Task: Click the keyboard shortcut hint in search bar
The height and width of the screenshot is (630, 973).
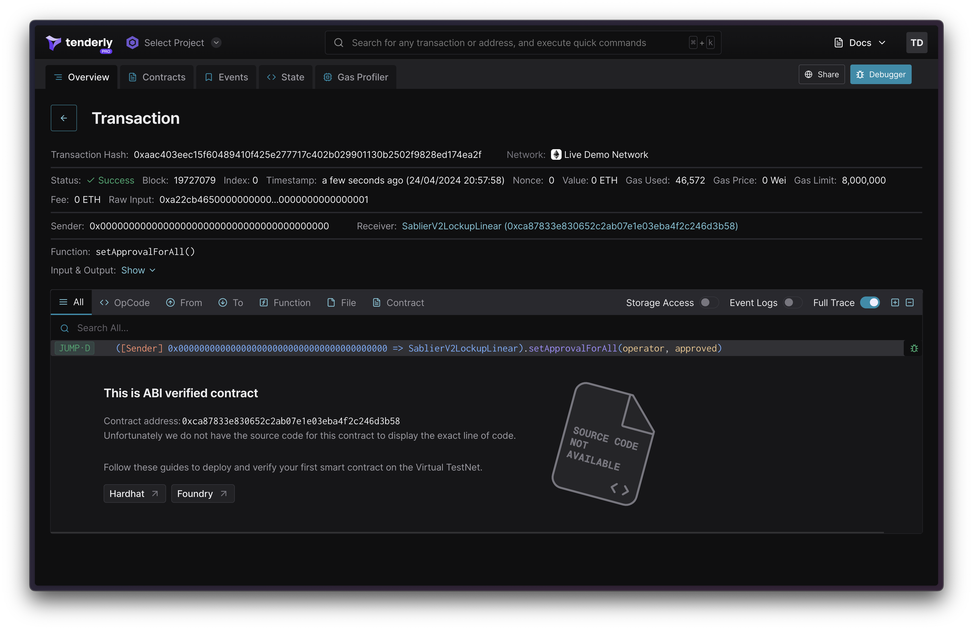Action: coord(702,43)
